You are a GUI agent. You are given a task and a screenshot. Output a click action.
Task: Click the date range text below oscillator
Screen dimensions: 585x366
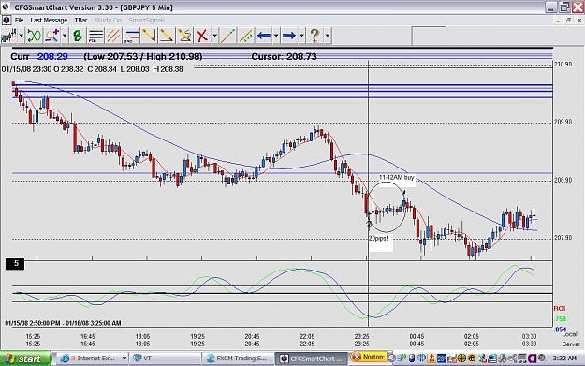click(x=63, y=323)
